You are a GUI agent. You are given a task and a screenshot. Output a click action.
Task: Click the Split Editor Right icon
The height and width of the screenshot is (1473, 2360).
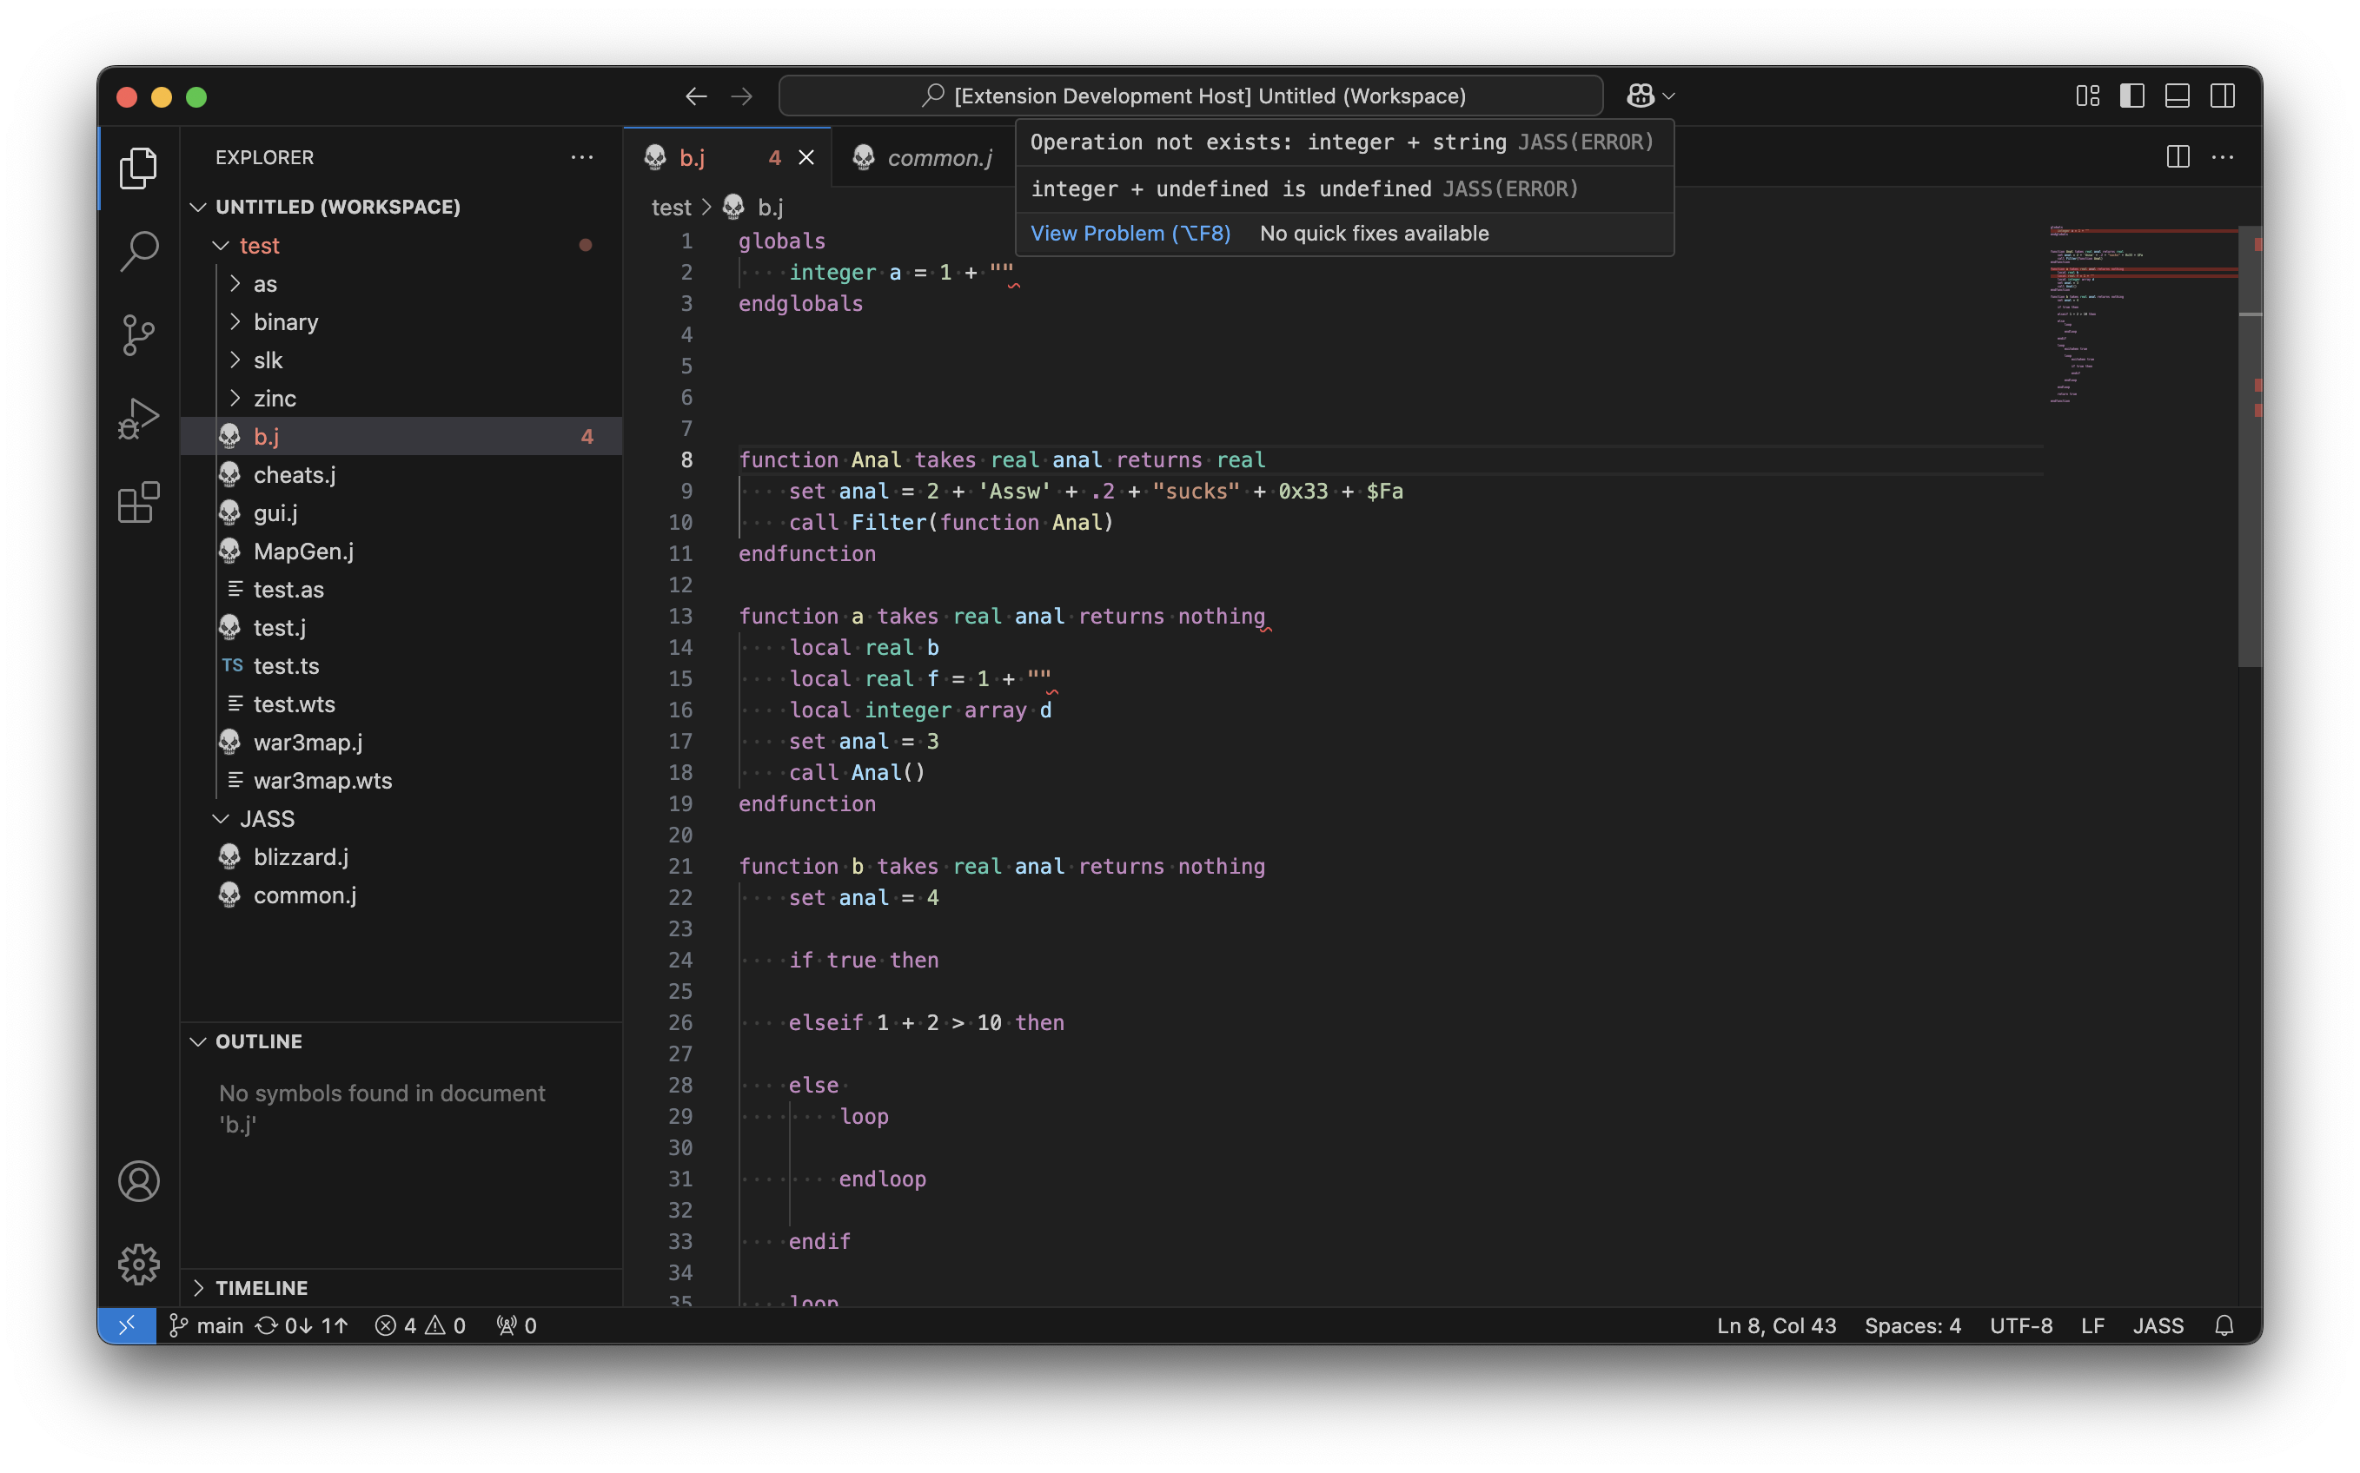(2177, 157)
